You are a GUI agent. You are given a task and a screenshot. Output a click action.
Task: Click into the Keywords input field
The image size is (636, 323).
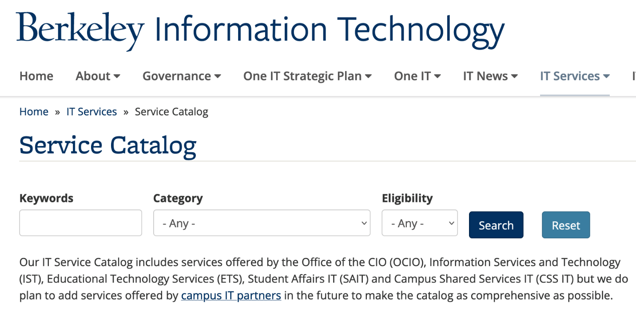click(80, 223)
